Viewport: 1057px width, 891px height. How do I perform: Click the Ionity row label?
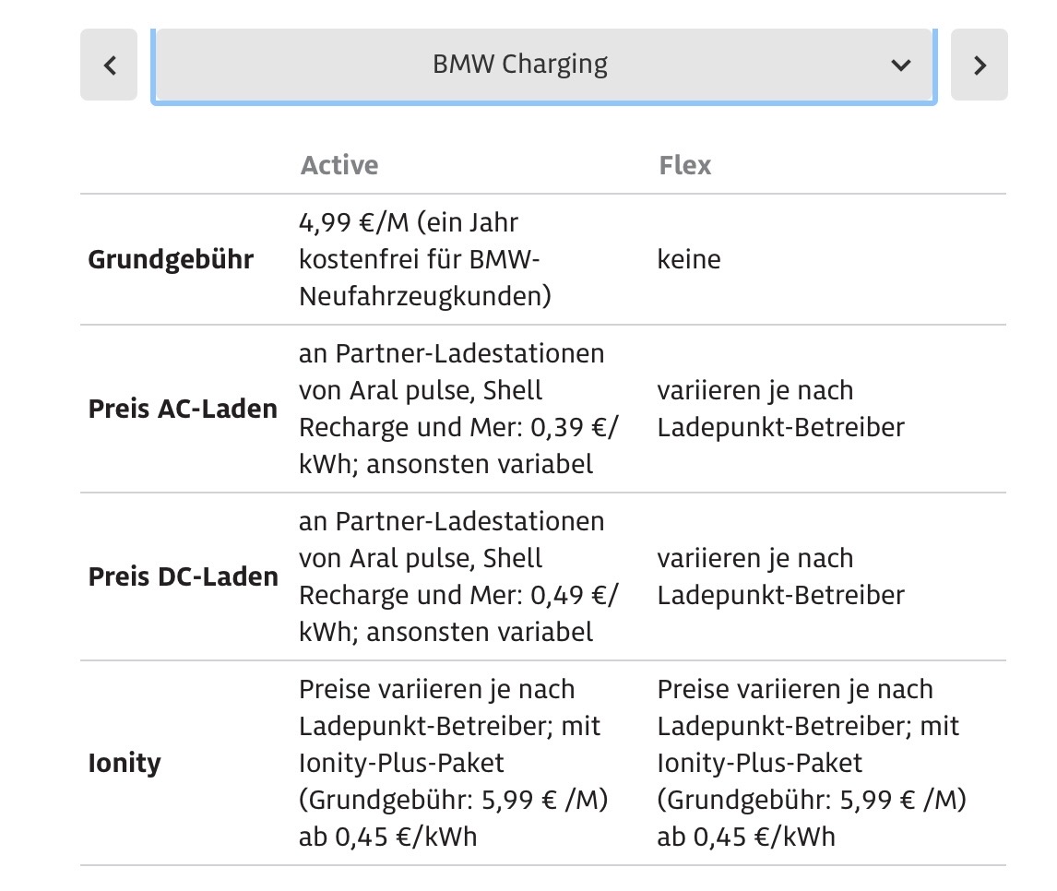pos(125,763)
